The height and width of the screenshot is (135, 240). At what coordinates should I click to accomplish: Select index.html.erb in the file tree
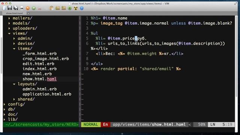click(x=40, y=69)
